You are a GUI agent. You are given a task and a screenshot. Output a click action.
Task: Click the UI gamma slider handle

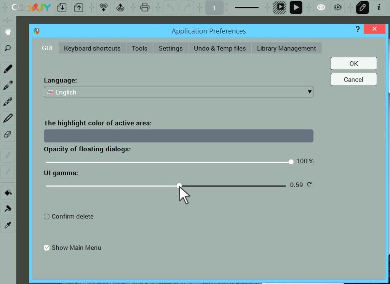(179, 186)
